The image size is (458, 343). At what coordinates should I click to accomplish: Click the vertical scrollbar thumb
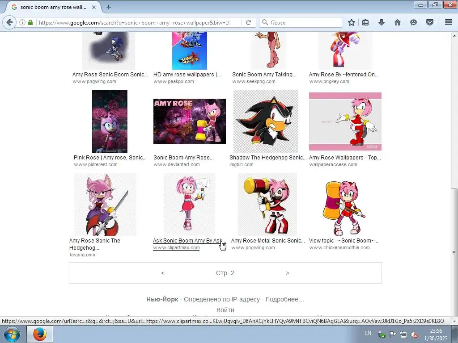tap(454, 252)
